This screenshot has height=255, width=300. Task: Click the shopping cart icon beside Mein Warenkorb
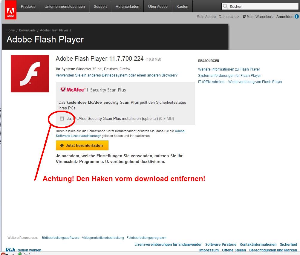click(x=244, y=16)
